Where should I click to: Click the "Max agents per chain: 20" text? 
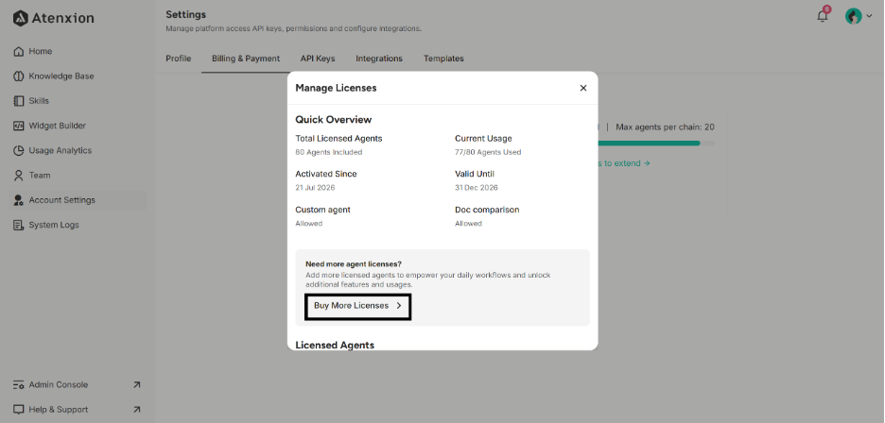click(665, 127)
